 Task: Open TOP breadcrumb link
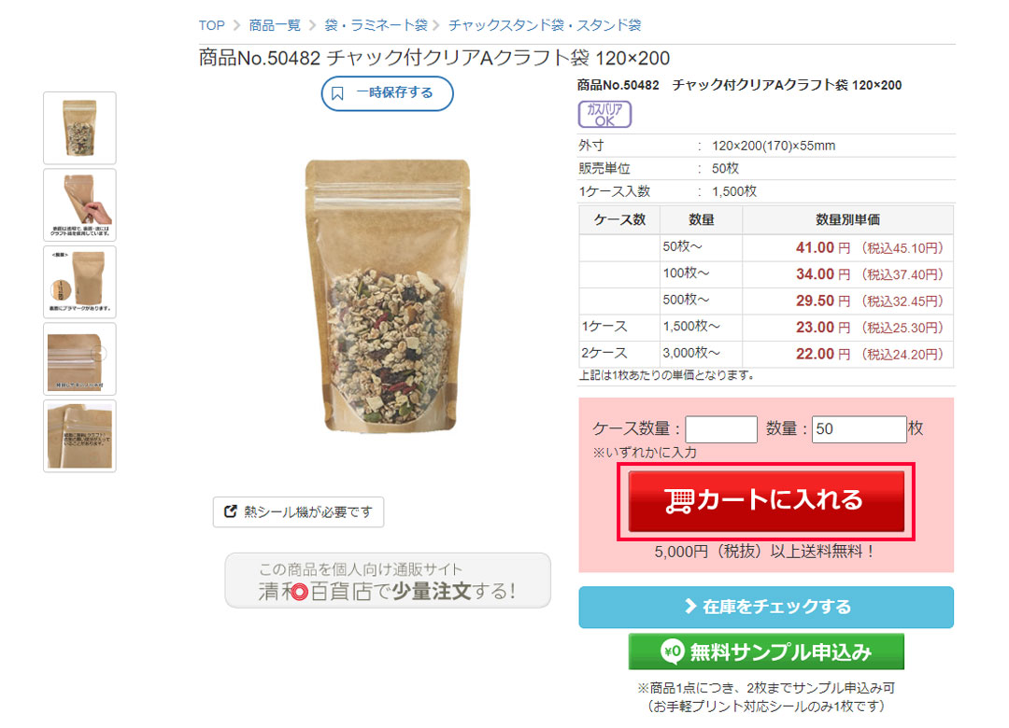point(211,25)
